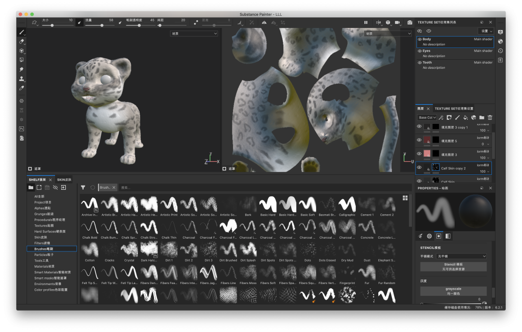Open Shader settings globe icon on right dock
522x332 pixels.
click(501, 42)
